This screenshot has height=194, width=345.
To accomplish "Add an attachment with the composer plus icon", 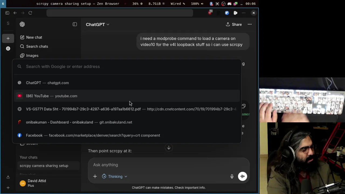I will click(95, 176).
